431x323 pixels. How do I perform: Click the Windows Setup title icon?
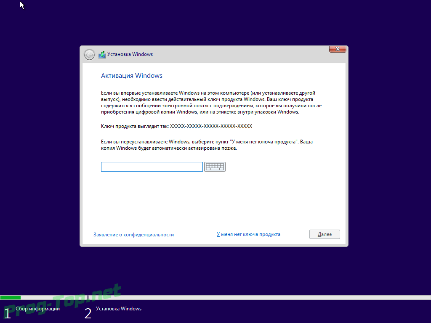102,55
